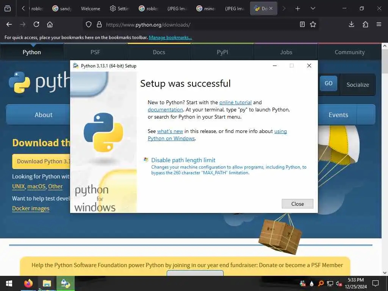Click the python.org address bar URL
Image resolution: width=388 pixels, height=291 pixels.
(x=148, y=25)
